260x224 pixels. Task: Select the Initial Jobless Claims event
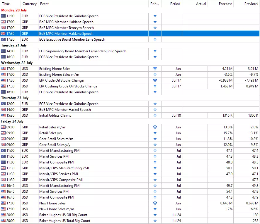(55, 116)
